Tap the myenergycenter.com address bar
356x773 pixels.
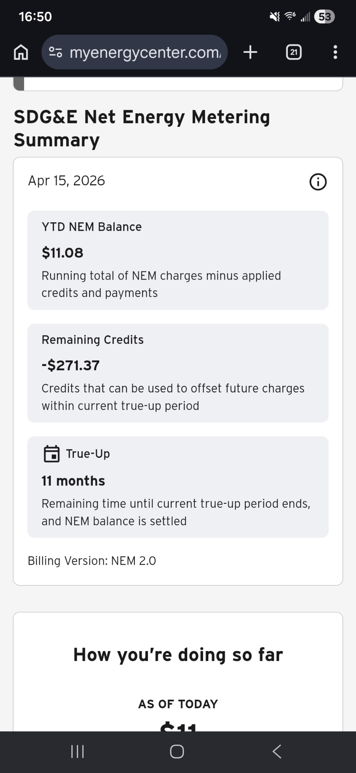tap(134, 52)
